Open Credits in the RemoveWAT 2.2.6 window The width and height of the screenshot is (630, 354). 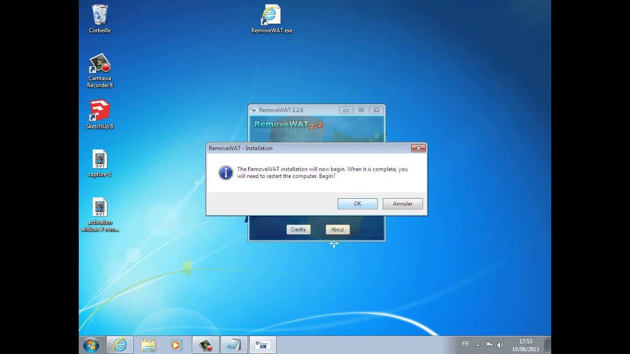coord(298,230)
